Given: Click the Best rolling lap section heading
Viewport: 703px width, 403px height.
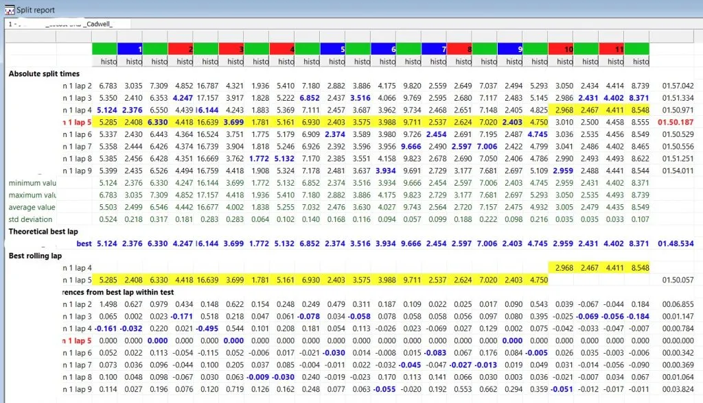Looking at the screenshot, I should click(x=35, y=256).
